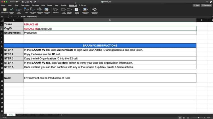Click the Comments button
This screenshot has height=119, width=213.
click(x=206, y=5)
